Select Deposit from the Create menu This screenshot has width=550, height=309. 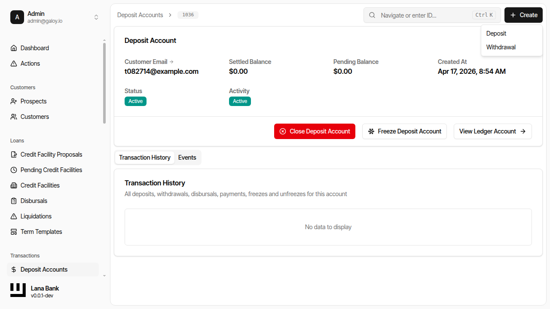pyautogui.click(x=496, y=33)
